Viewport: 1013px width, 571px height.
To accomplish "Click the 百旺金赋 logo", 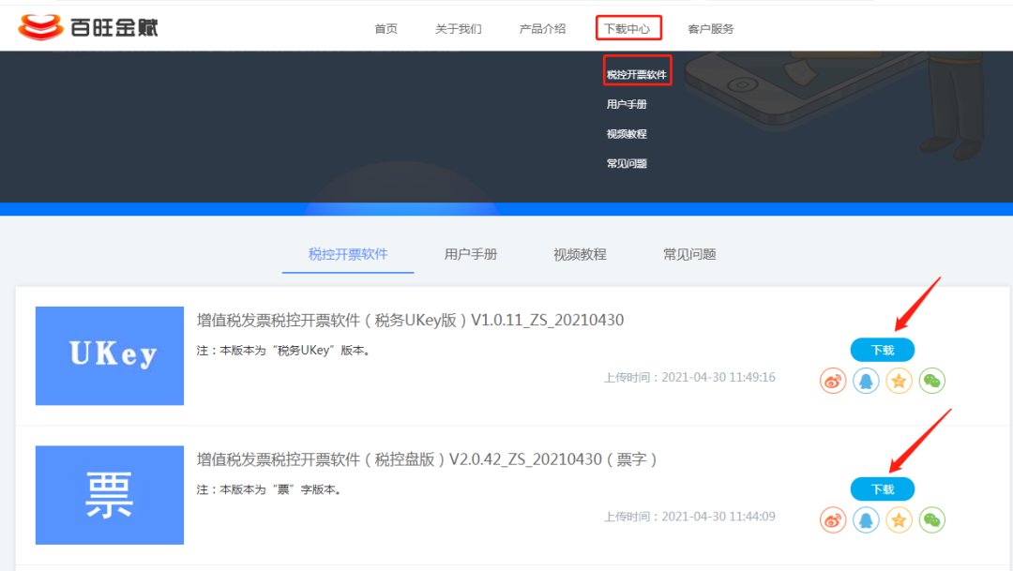I will point(88,27).
